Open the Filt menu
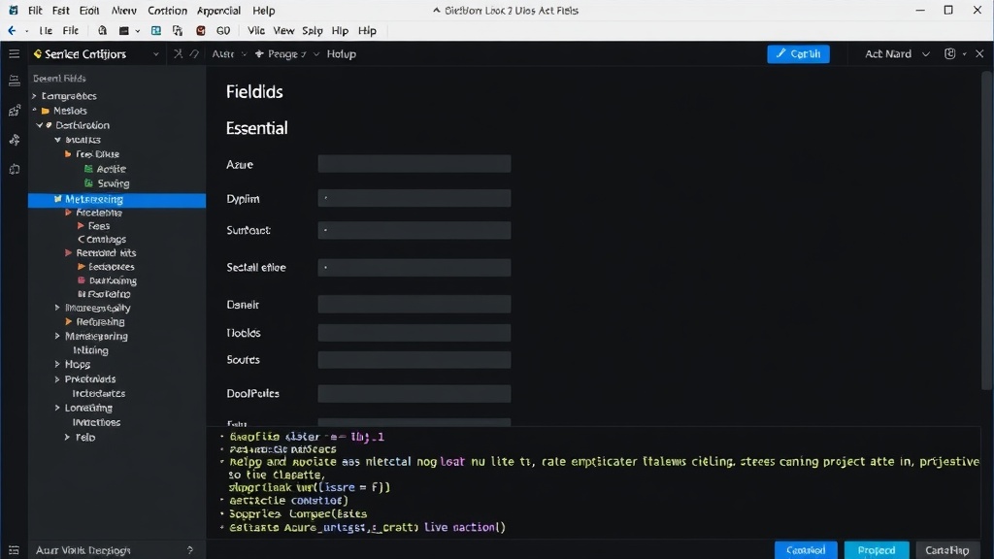This screenshot has height=559, width=994. [x=35, y=10]
